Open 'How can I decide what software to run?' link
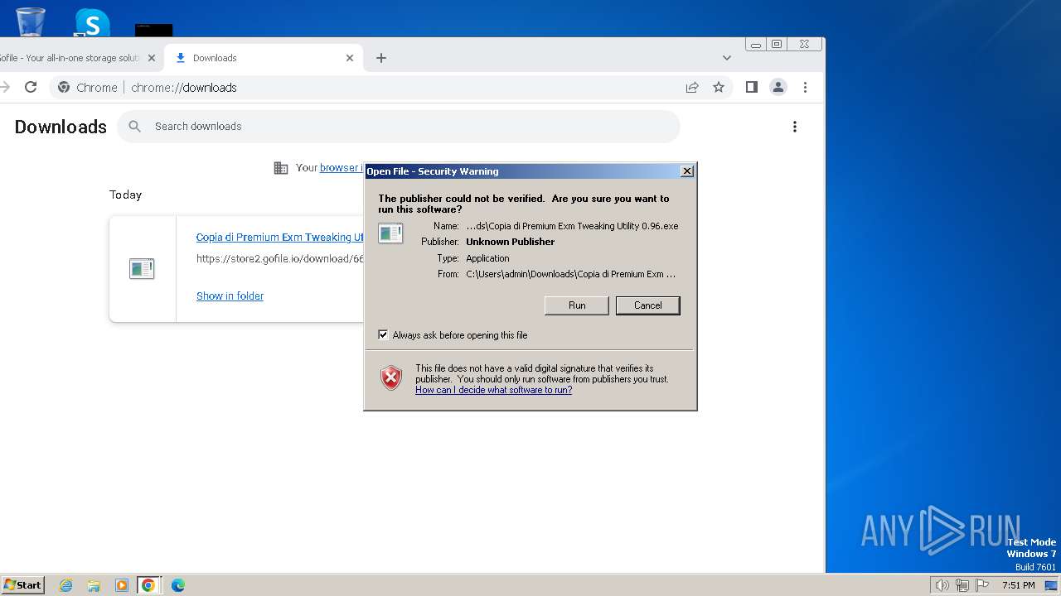Image resolution: width=1061 pixels, height=596 pixels. pyautogui.click(x=493, y=390)
